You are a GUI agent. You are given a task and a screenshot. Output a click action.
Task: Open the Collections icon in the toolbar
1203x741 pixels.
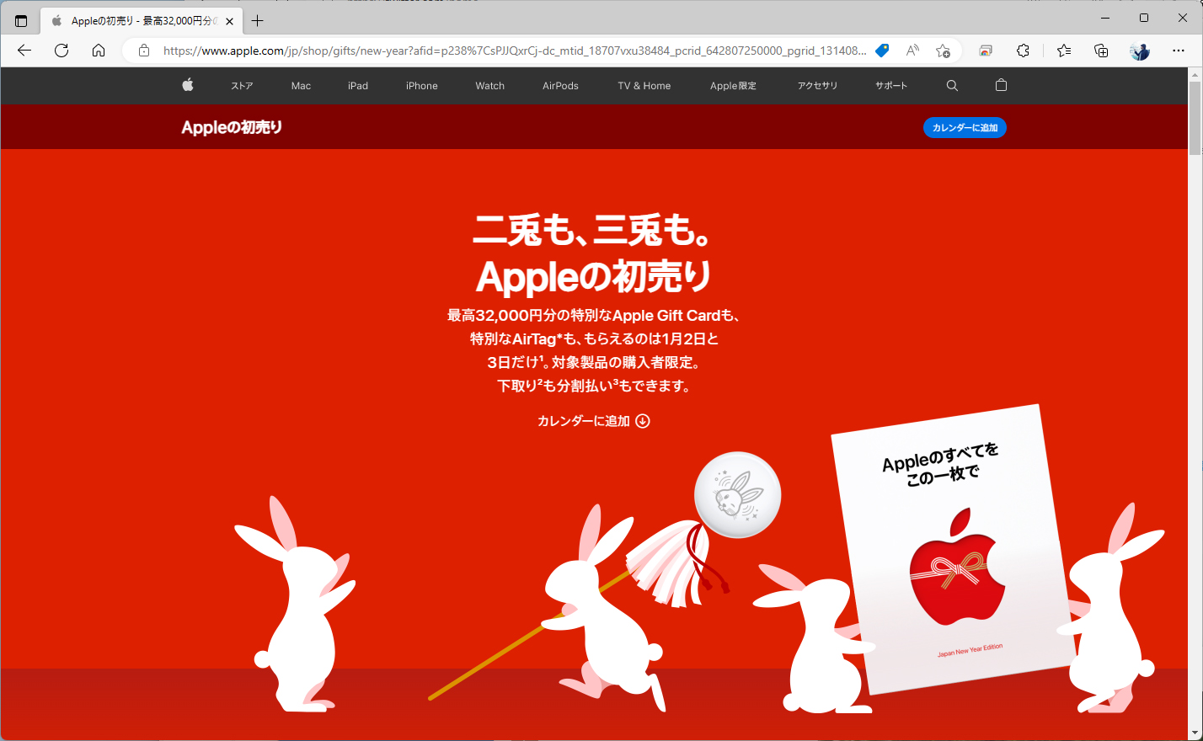1063,51
